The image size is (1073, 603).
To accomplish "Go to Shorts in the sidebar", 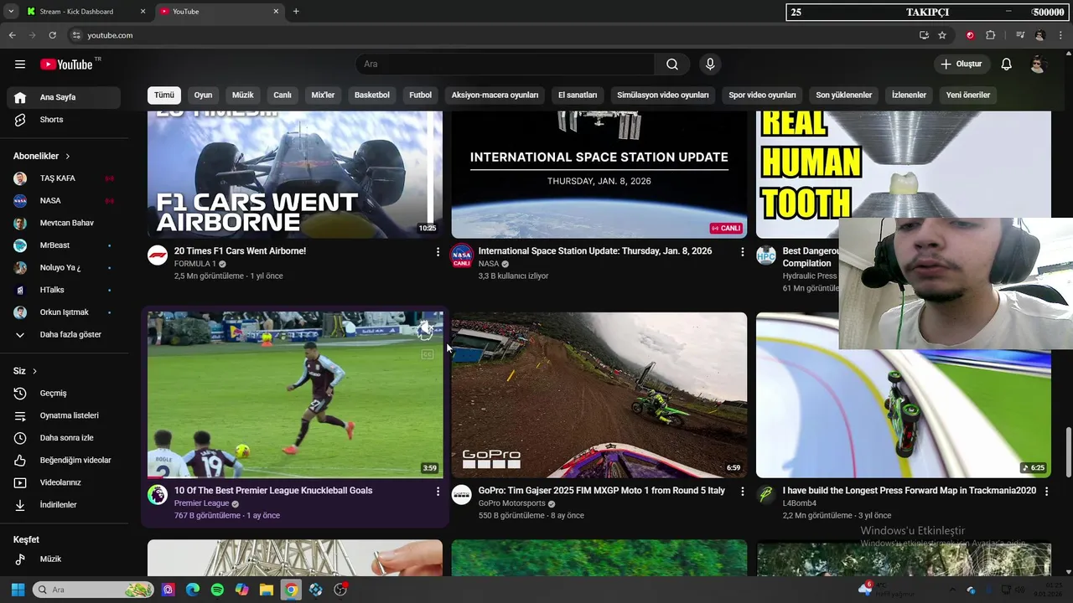I will pos(63,120).
